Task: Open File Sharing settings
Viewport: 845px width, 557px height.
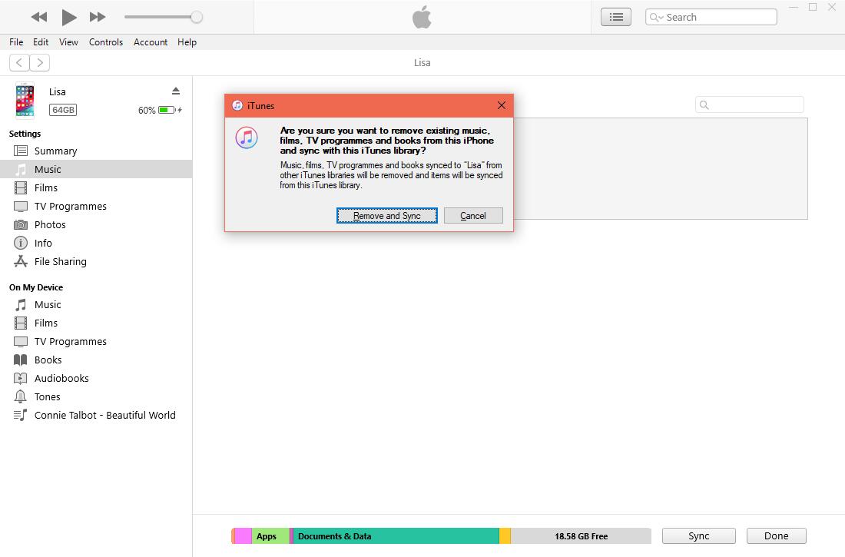Action: (x=96, y=261)
